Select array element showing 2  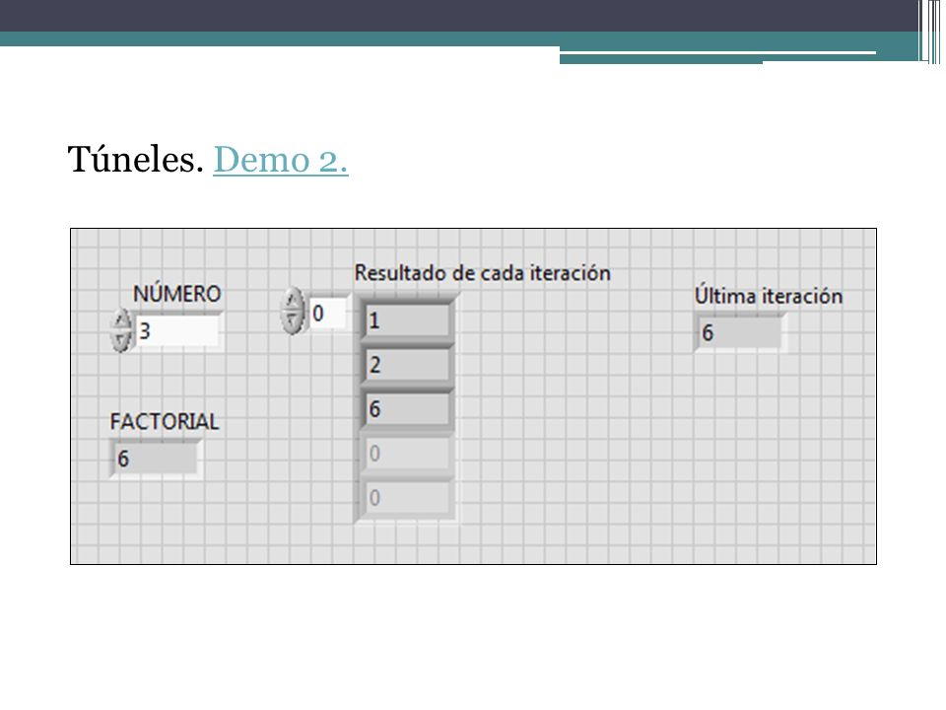[407, 365]
